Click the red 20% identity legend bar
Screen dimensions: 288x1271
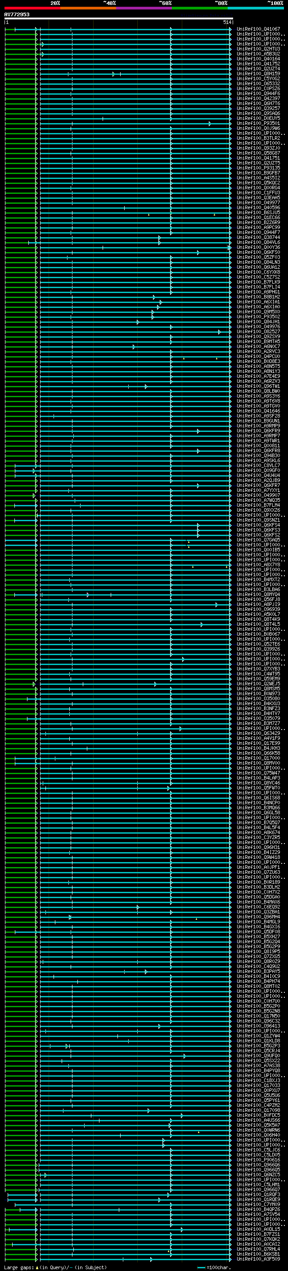point(32,8)
